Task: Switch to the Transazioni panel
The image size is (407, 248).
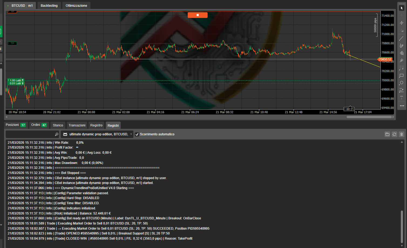Action: coord(77,125)
